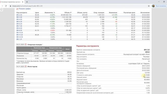Click the Юридические лица table header
This screenshot has width=167, height=94.
point(55,48)
